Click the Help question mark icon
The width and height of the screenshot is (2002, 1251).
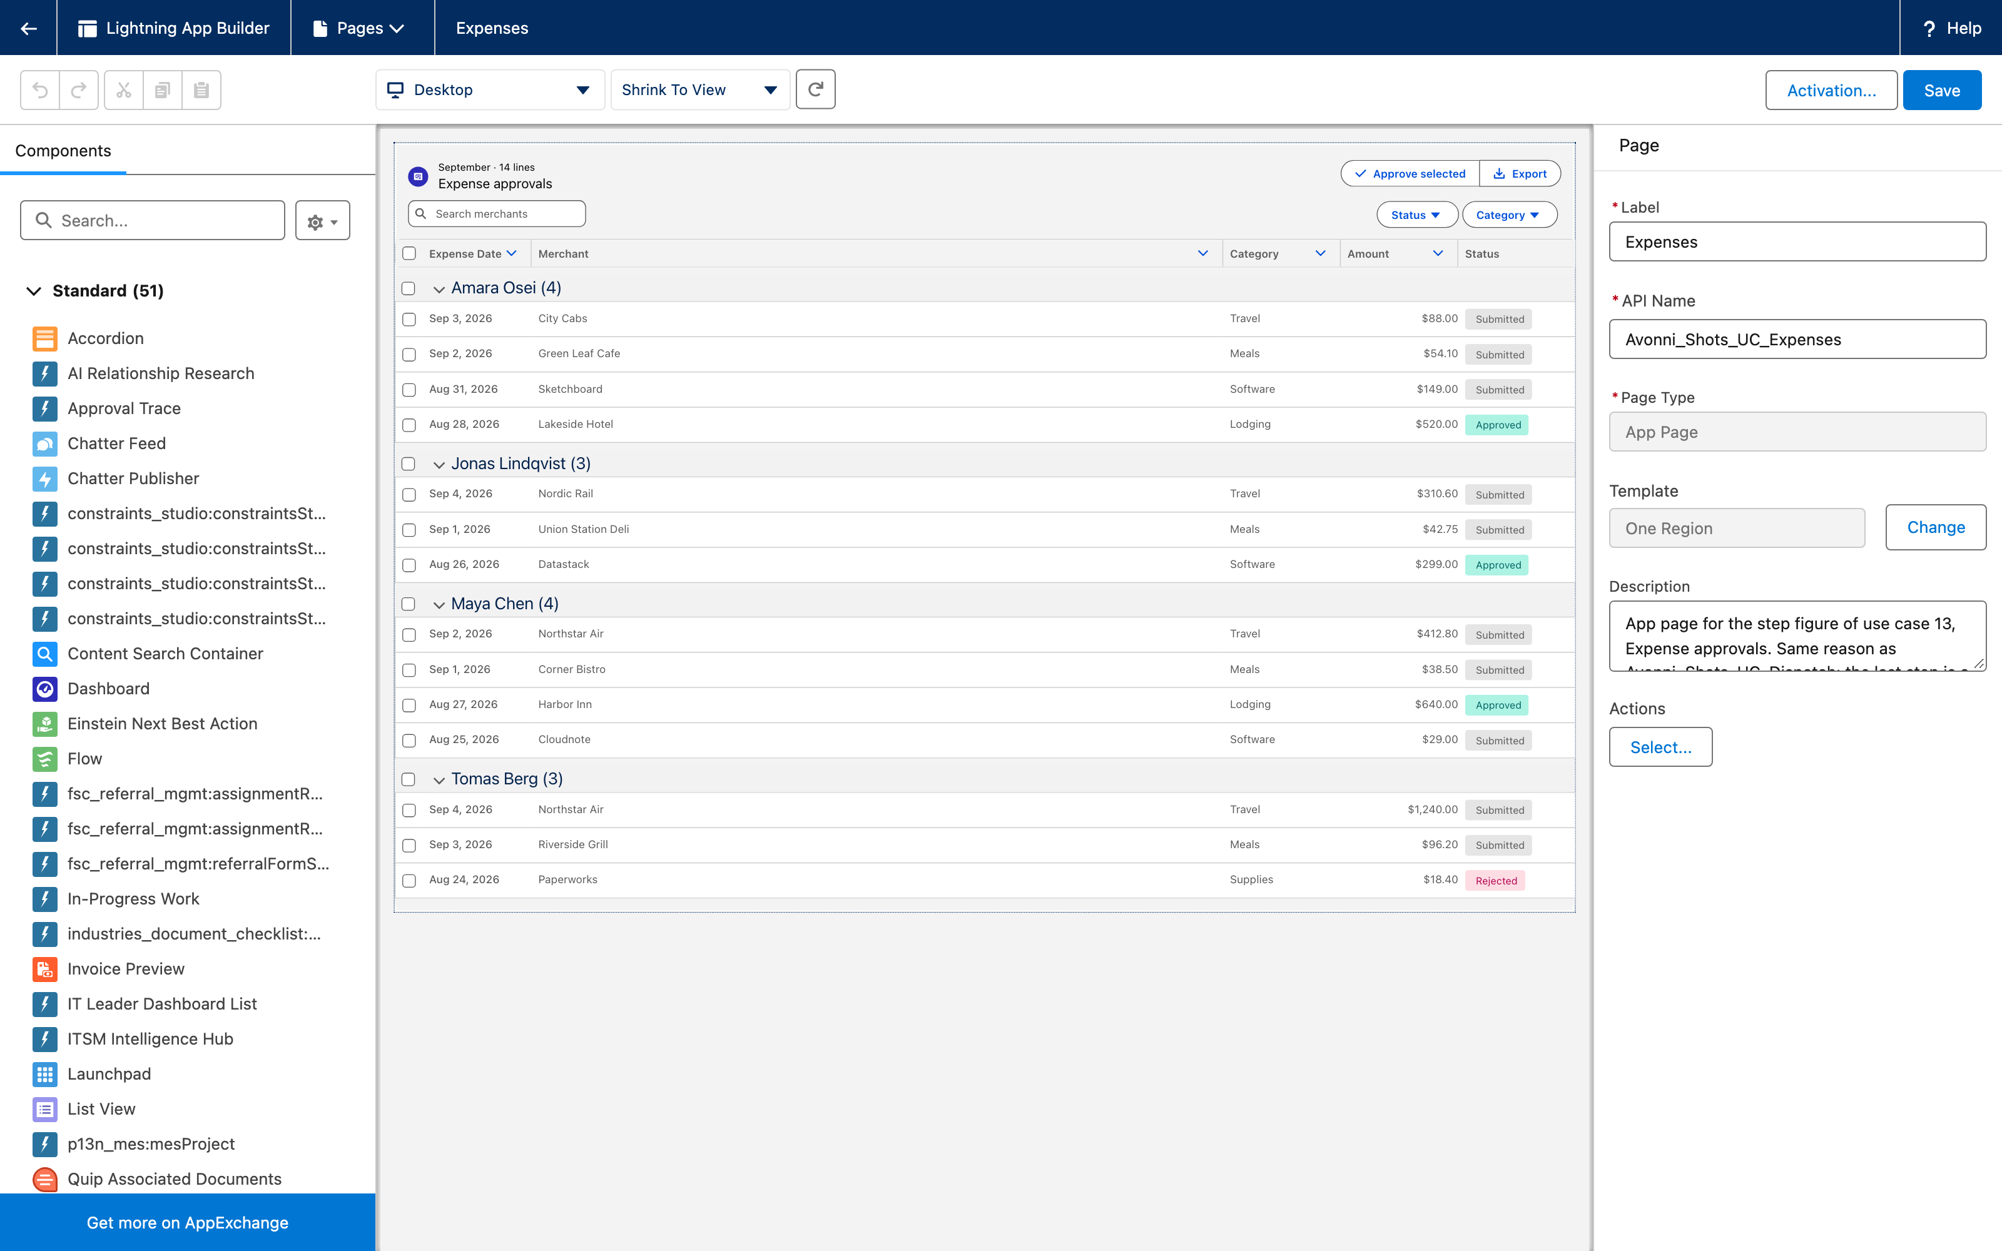1929,28
